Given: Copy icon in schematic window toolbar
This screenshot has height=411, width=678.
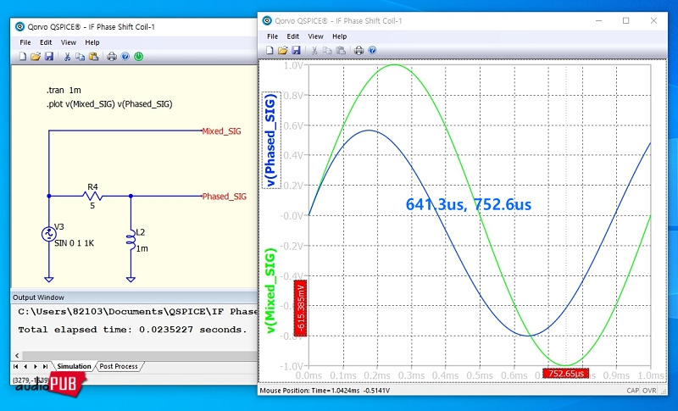Looking at the screenshot, I should pos(80,57).
